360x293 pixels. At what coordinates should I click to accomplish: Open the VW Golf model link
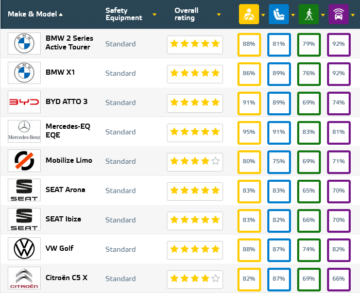59,248
